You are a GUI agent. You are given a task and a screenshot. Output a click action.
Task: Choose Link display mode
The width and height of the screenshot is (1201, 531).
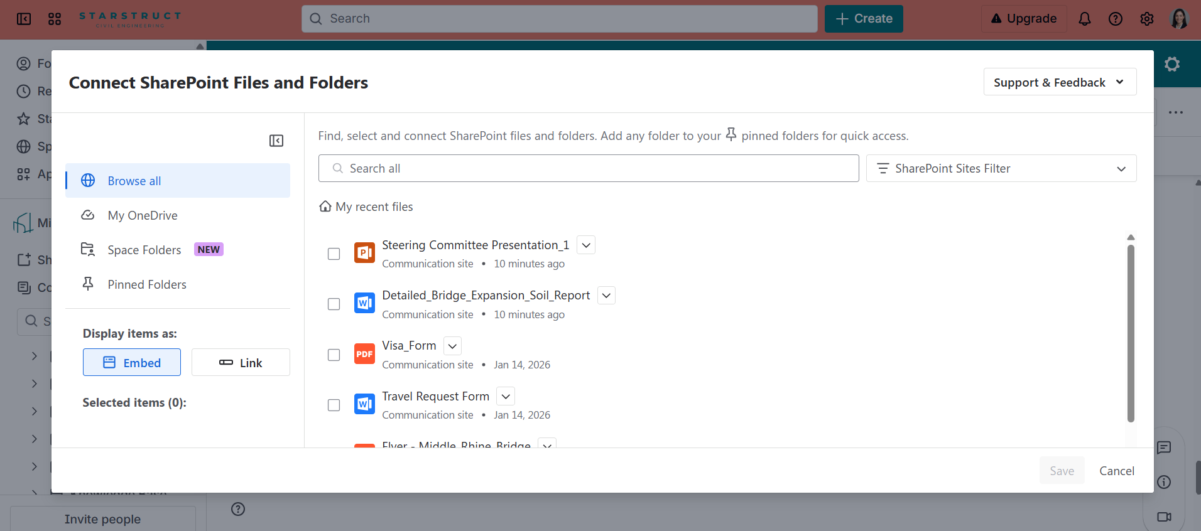coord(241,362)
